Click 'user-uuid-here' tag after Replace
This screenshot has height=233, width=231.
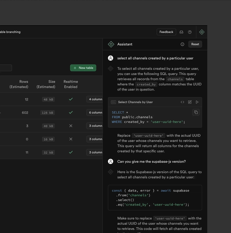[x=148, y=135]
